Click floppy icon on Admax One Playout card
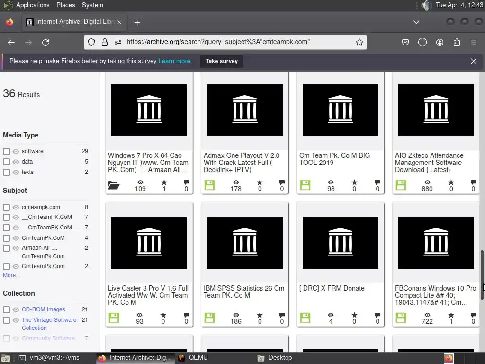 [x=209, y=185]
